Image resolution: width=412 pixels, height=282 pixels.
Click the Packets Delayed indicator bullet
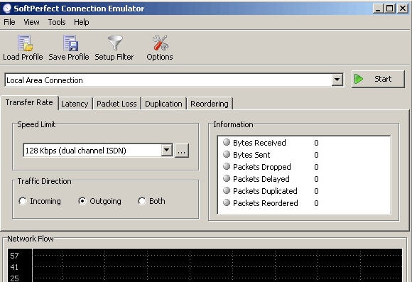coord(227,178)
